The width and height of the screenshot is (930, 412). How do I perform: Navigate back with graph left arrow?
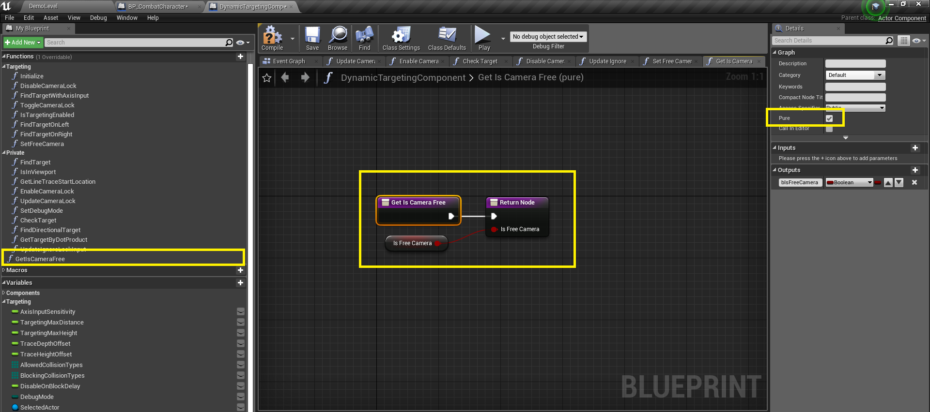point(285,77)
